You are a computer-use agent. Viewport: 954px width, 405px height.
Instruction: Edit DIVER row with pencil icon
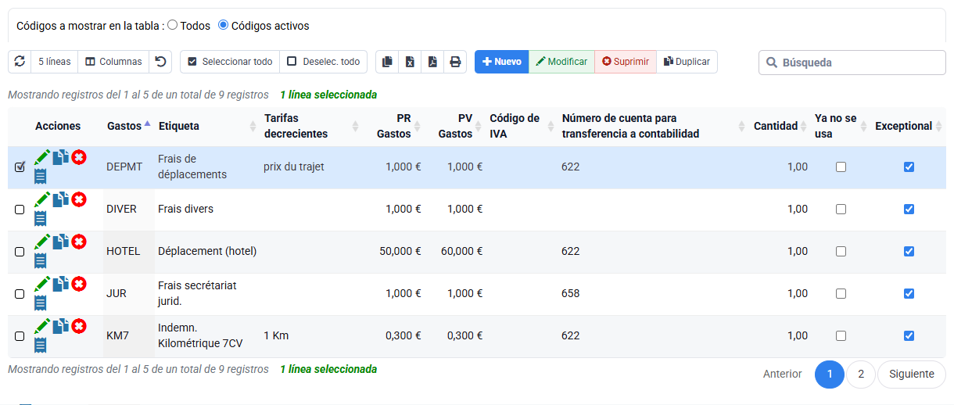(x=42, y=199)
